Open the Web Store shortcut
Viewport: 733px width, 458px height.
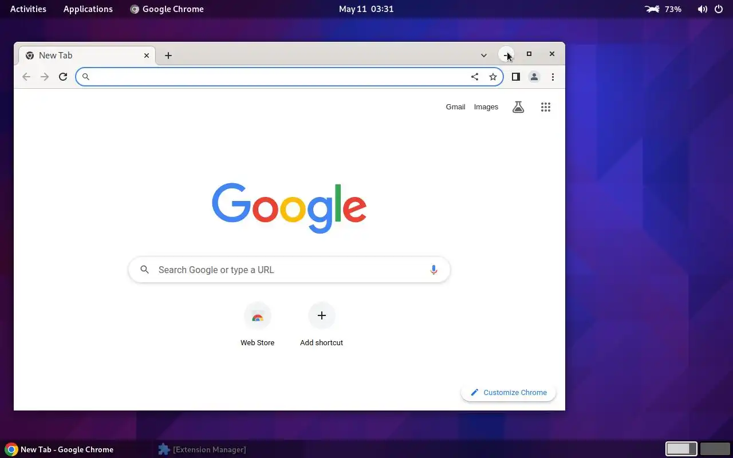pos(258,325)
